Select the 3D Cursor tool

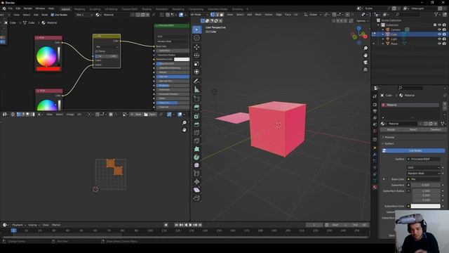(196, 38)
